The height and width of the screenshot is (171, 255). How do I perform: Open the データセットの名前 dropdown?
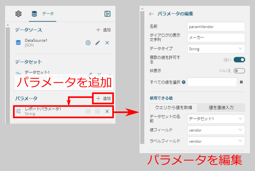[x=216, y=119]
